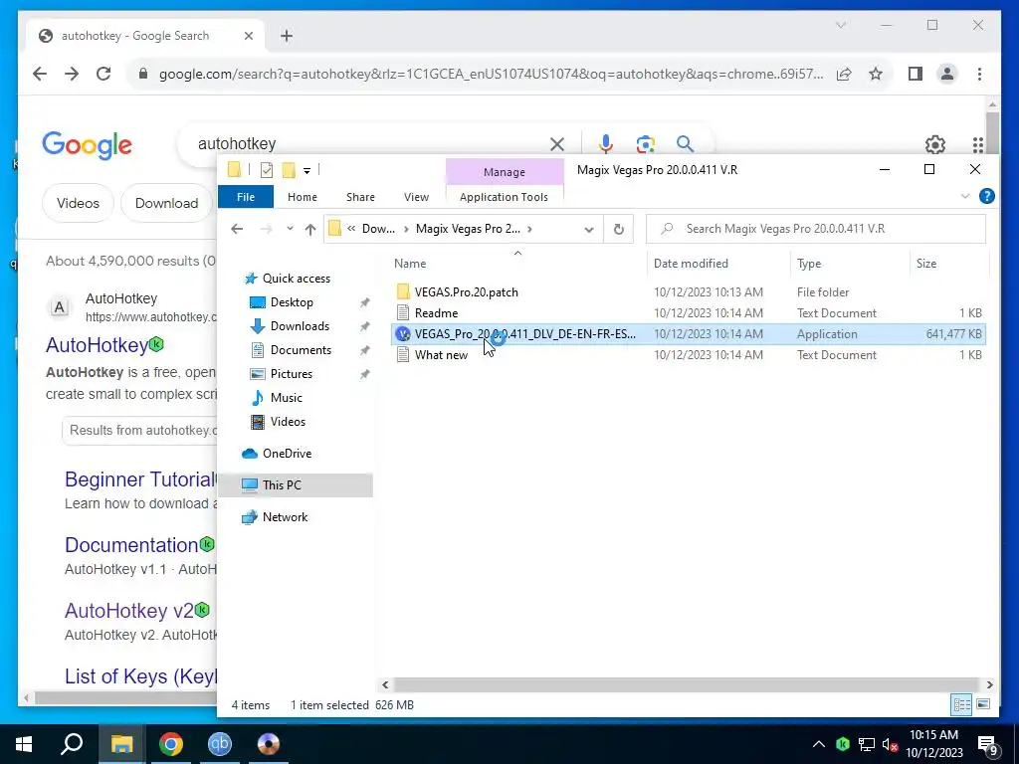Select the Readme text document

436,313
